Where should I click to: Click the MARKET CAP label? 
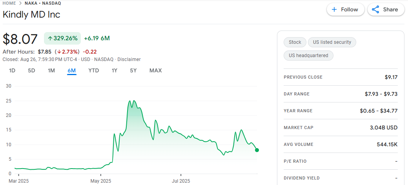[299, 128]
